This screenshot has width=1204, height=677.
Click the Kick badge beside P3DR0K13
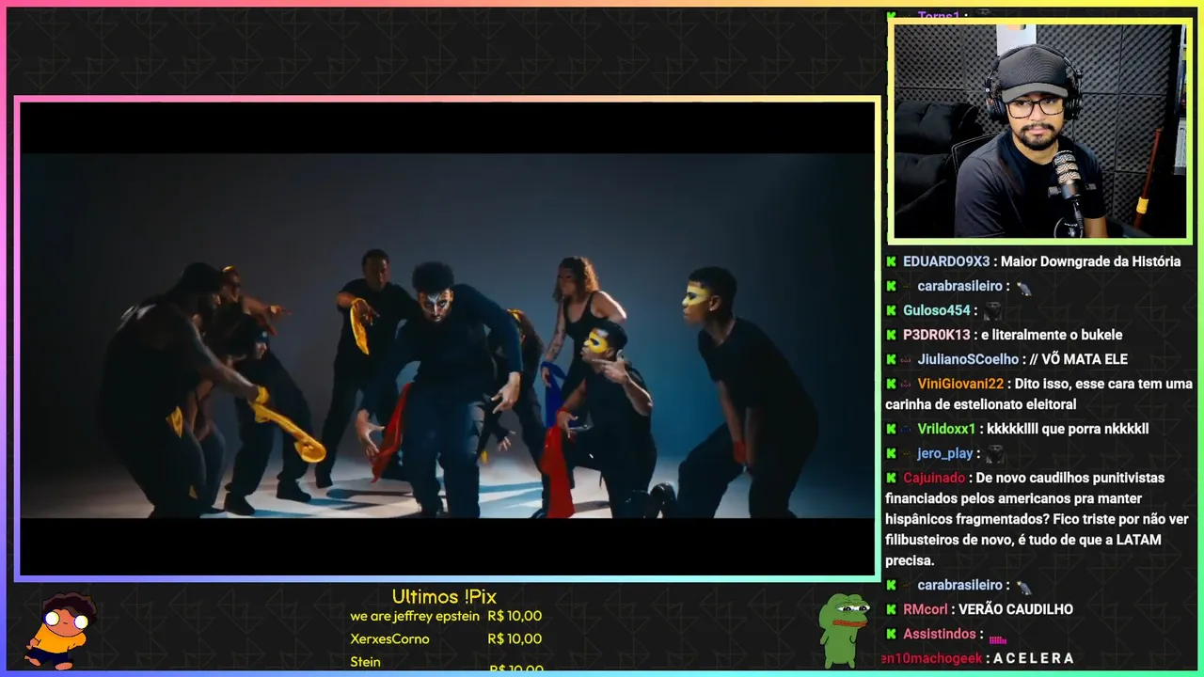click(891, 335)
